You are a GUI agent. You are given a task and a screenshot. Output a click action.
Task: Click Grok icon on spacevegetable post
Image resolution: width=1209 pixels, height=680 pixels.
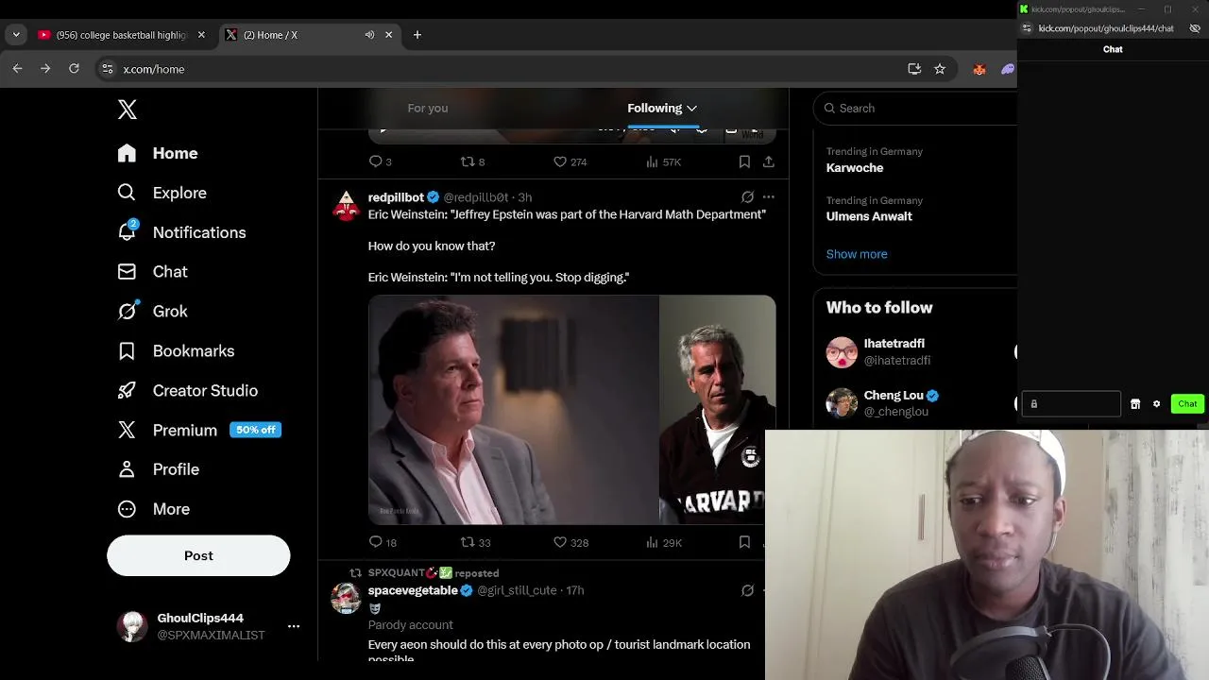[747, 590]
